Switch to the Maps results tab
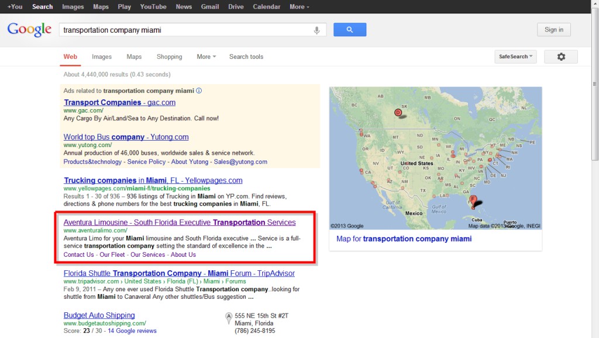Image resolution: width=599 pixels, height=338 pixels. [134, 57]
